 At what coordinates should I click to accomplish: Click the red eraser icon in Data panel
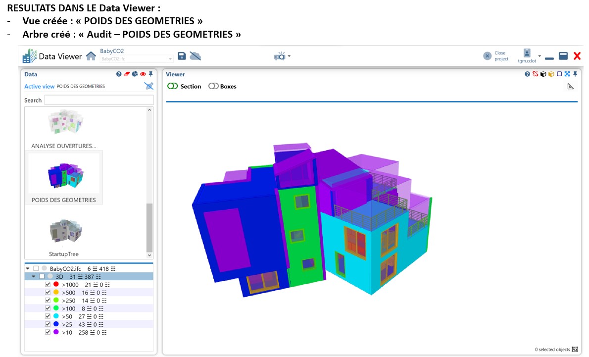[x=127, y=74]
